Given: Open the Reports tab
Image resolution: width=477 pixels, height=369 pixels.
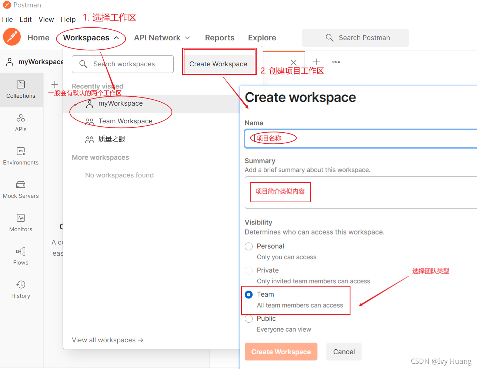Looking at the screenshot, I should [x=220, y=38].
